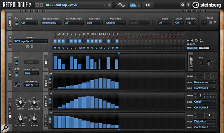Viewport: 224px width, 133px height.
Task: Toggle the ## mode button on CTRL 1
Action: (50, 87)
